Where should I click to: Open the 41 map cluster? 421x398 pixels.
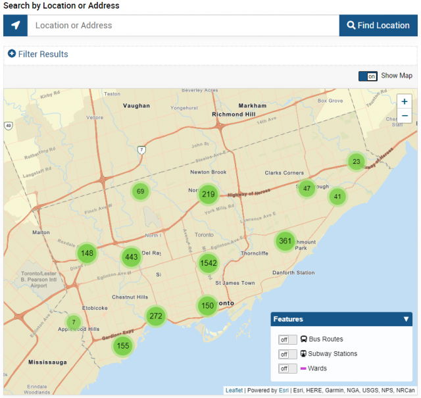click(337, 197)
